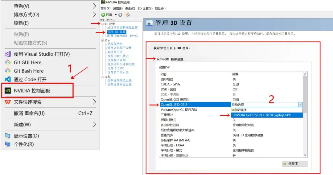Image resolution: width=333 pixels, height=175 pixels.
Task: Click settings list scrollbar up arrow
Action: 305,74
